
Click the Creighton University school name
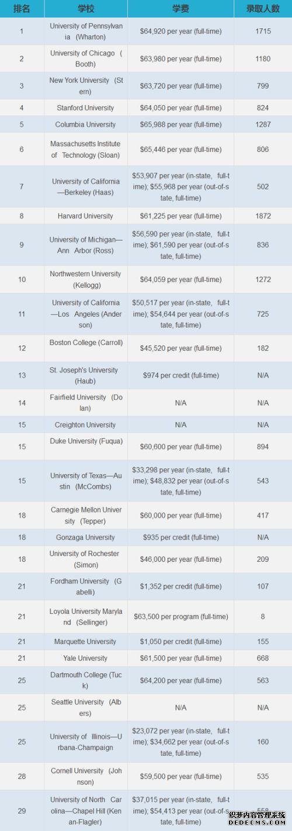coord(86,425)
